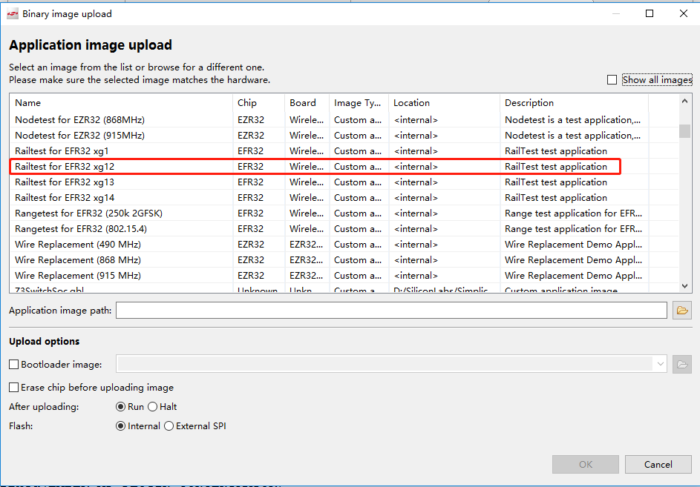
Task: Choose Internal flash option
Action: (120, 426)
